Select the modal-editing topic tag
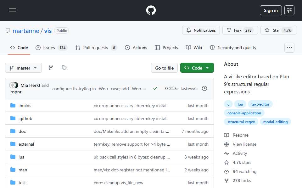 275,122
